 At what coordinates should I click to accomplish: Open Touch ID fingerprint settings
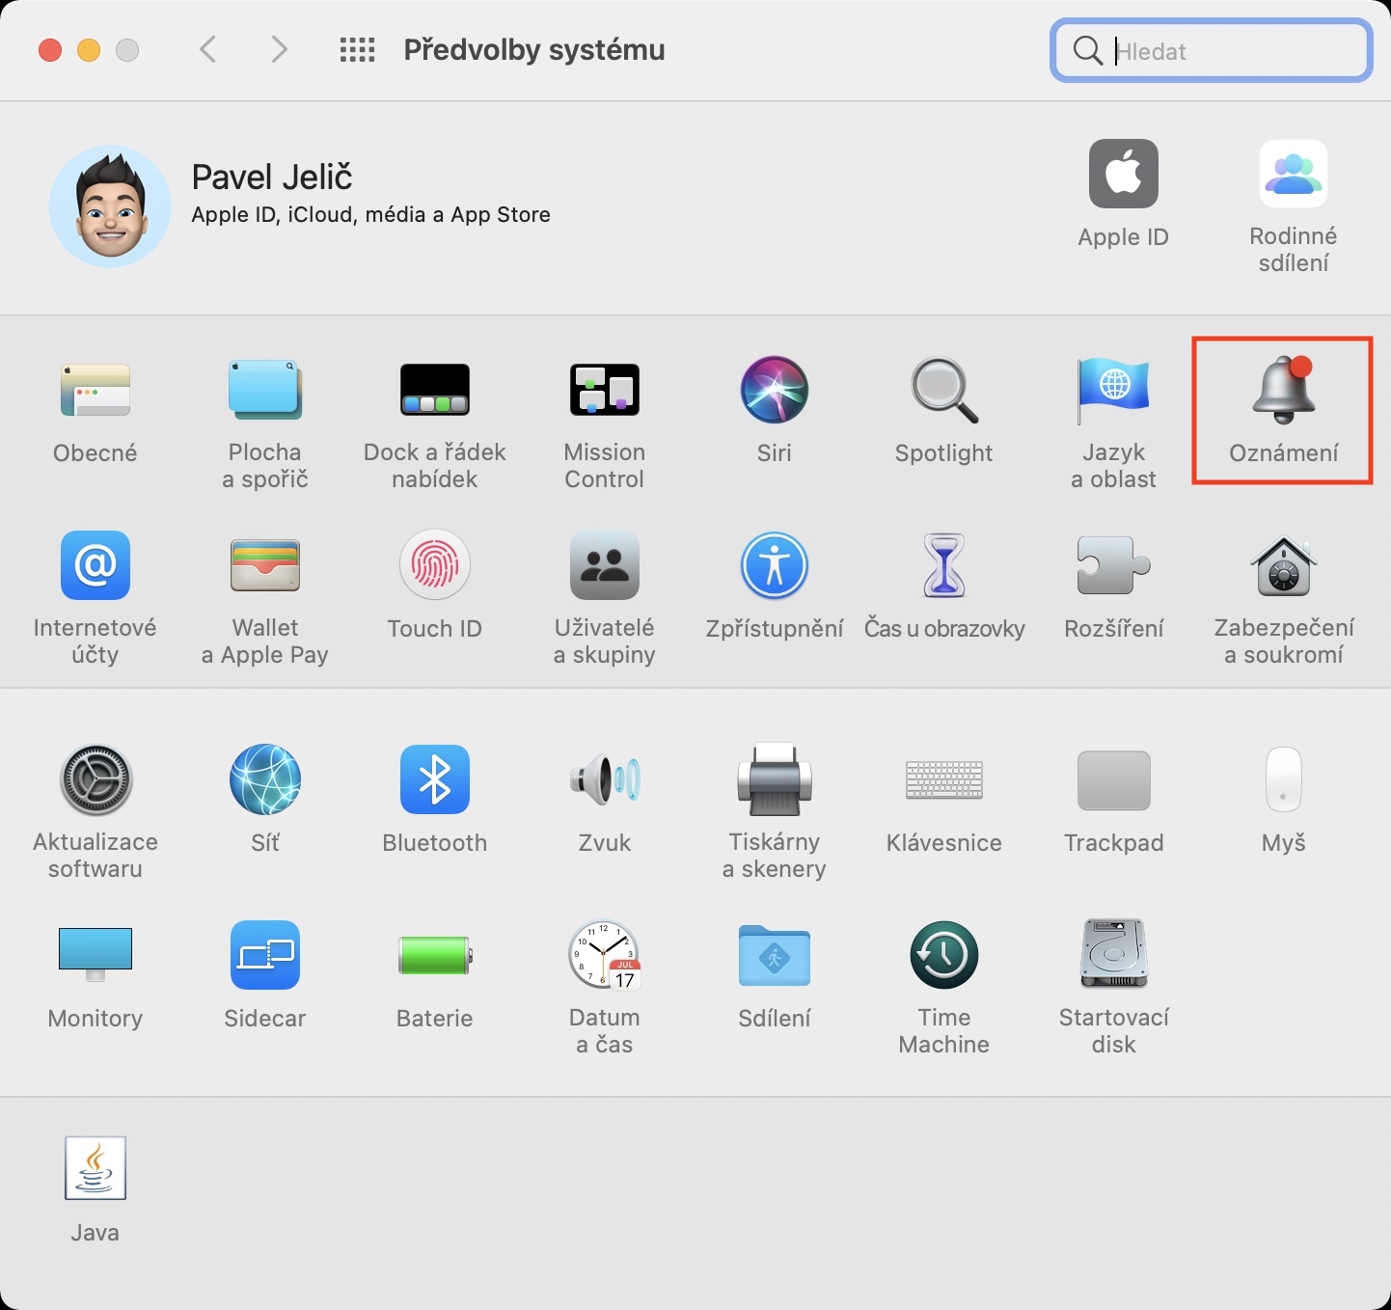click(x=435, y=565)
